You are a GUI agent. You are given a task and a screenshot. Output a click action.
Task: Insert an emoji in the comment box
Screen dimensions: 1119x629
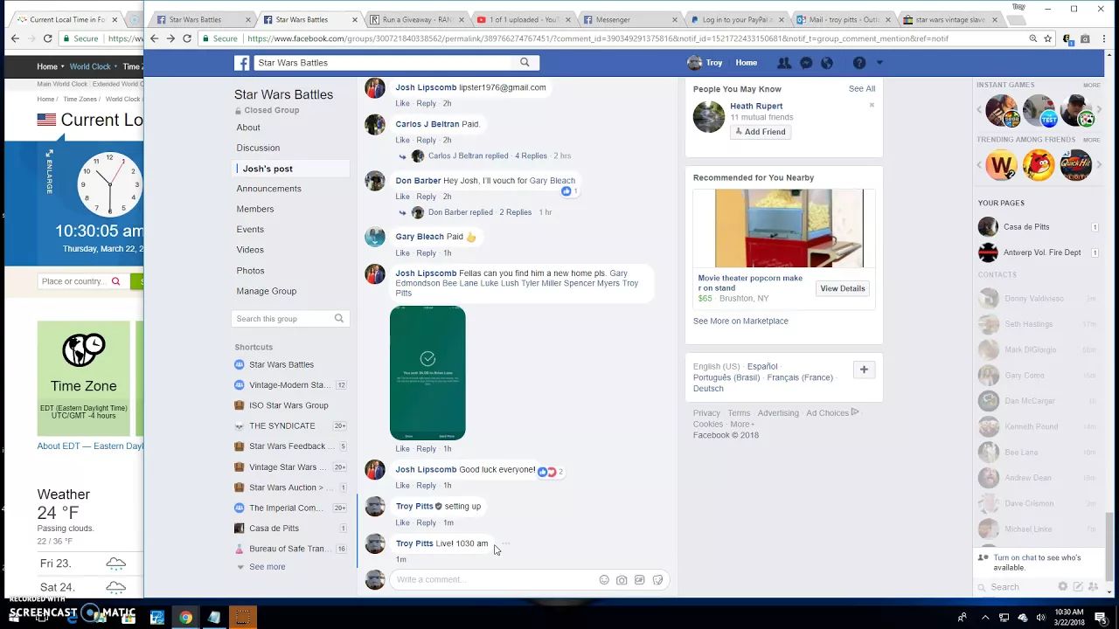tap(604, 580)
